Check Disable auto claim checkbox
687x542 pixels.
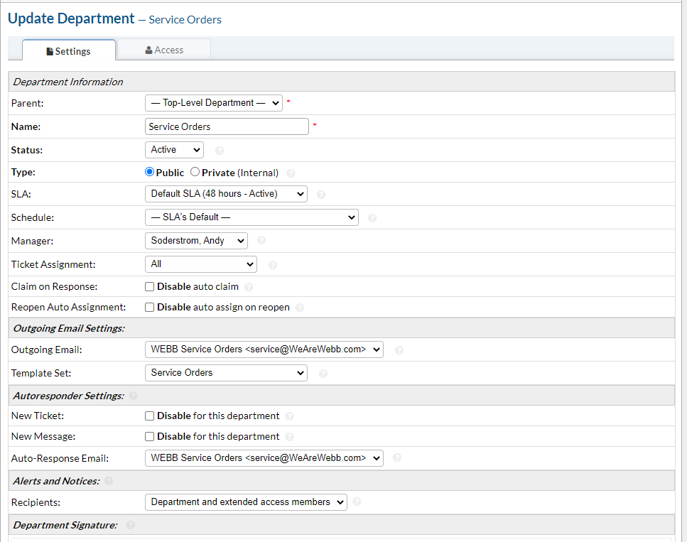150,287
